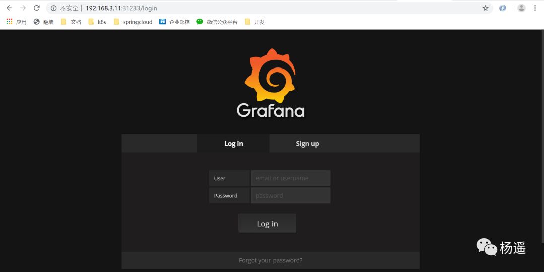Image resolution: width=544 pixels, height=272 pixels.
Task: Open the Forgot your password? link
Action: [x=270, y=260]
